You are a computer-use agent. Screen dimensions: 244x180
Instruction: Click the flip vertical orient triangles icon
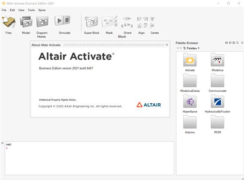127,25
